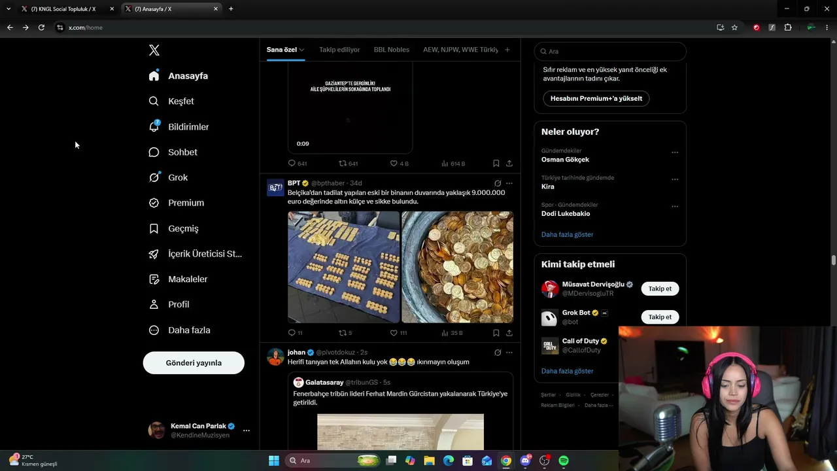837x471 pixels.
Task: Switch to the KNGL Social Topluluk browser tab
Action: tap(63, 9)
